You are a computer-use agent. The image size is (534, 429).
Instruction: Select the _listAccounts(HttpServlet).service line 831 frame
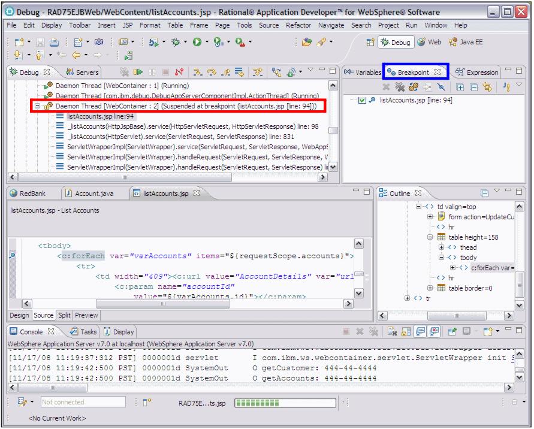coord(180,137)
